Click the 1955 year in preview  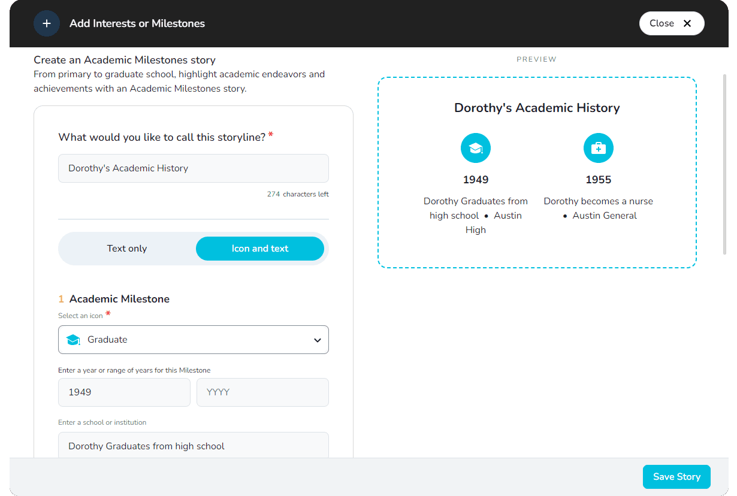[598, 180]
